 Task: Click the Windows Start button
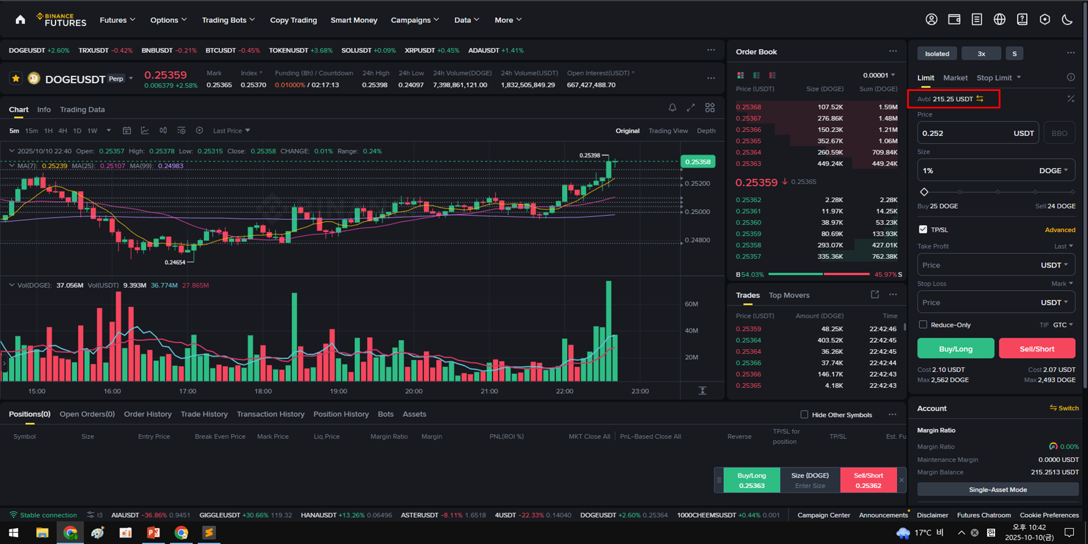13,532
